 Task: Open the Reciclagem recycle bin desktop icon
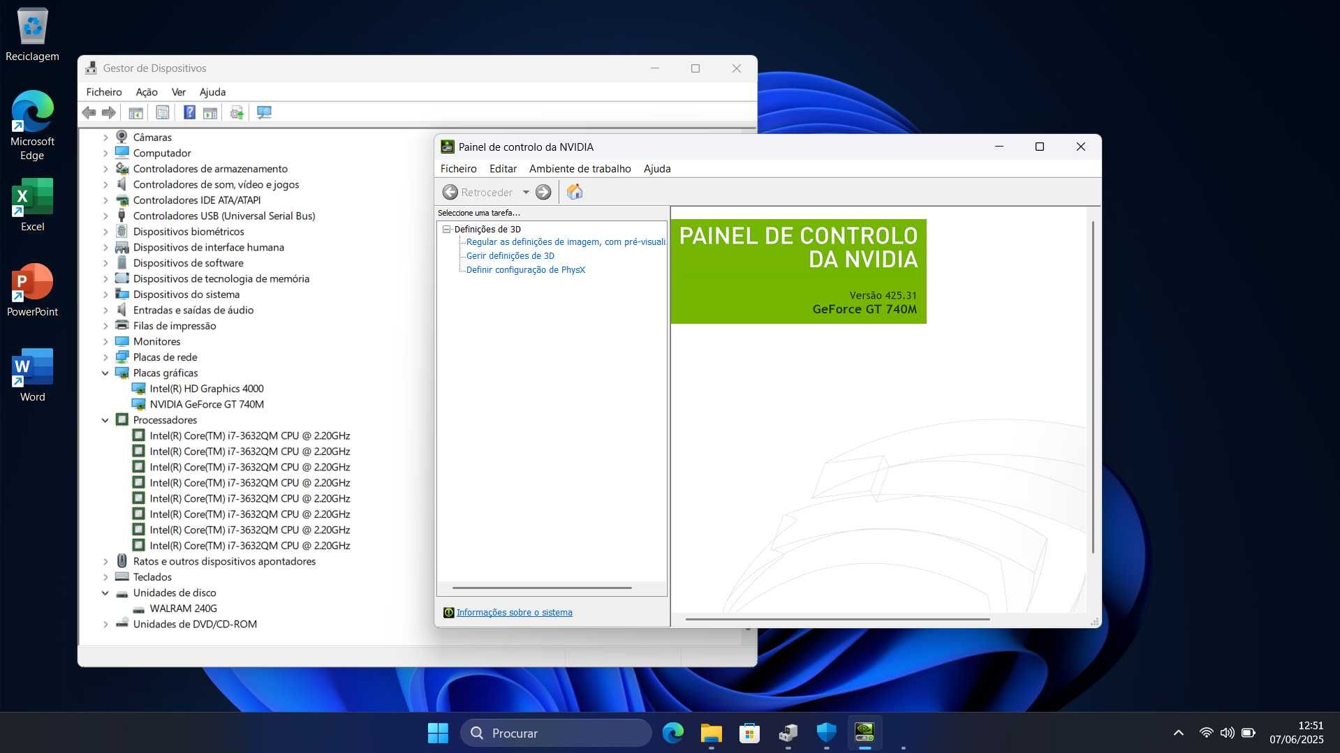click(x=32, y=34)
